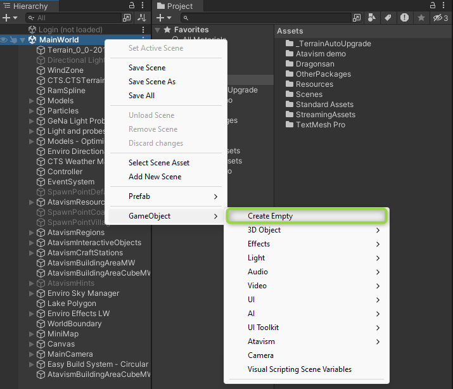Open the Scenes folder in Assets
Screen dimensions: 453x389
pyautogui.click(x=309, y=94)
